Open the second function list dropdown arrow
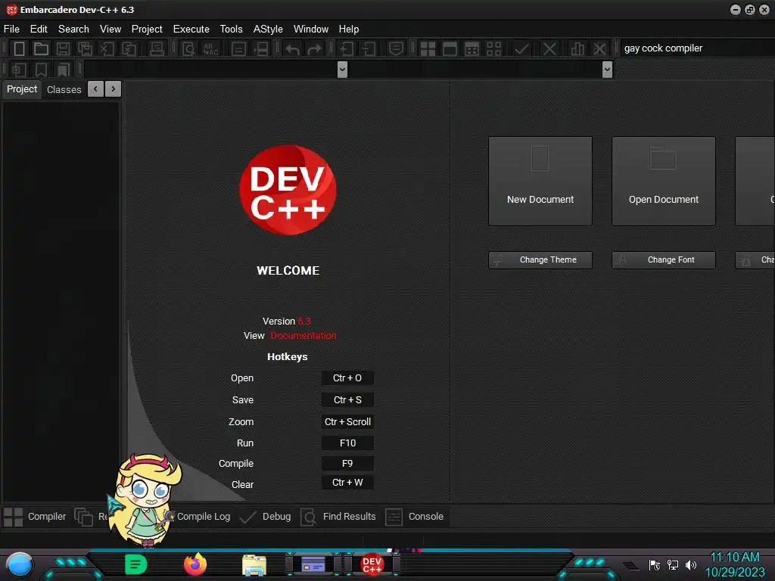The width and height of the screenshot is (775, 581). pos(608,70)
